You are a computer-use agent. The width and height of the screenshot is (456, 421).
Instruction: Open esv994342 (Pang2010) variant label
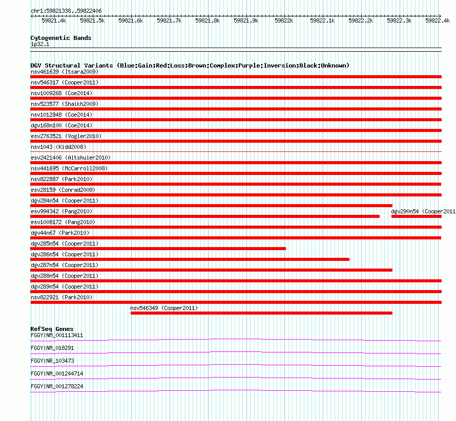point(61,211)
